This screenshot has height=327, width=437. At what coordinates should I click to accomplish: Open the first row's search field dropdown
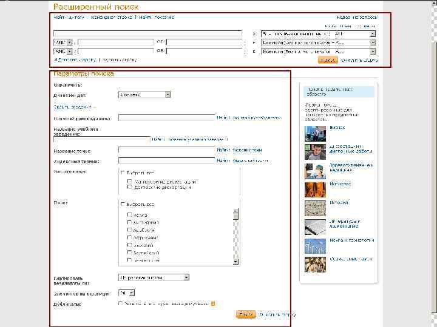click(x=318, y=34)
